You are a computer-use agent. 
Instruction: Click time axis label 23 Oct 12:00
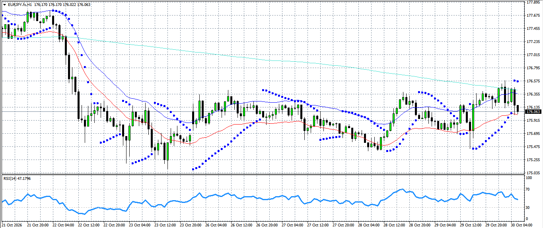click(165, 225)
